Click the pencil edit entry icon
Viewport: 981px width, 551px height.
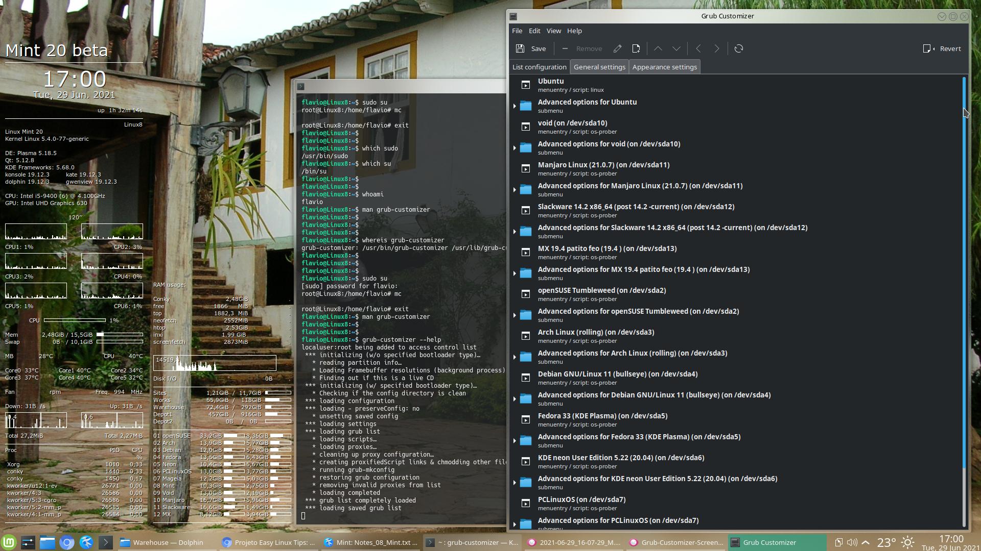click(x=617, y=48)
